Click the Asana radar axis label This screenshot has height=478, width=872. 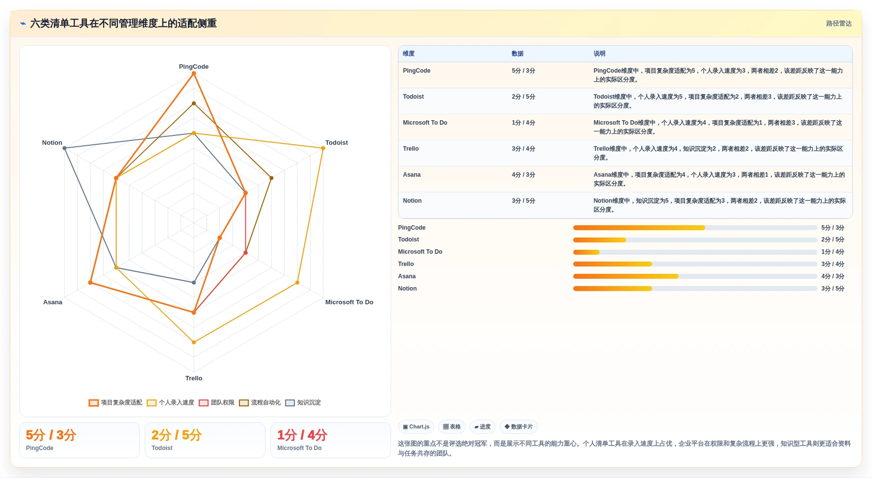[53, 302]
